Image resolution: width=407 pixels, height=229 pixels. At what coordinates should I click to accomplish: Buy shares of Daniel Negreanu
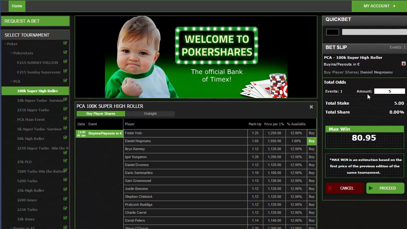click(x=312, y=141)
